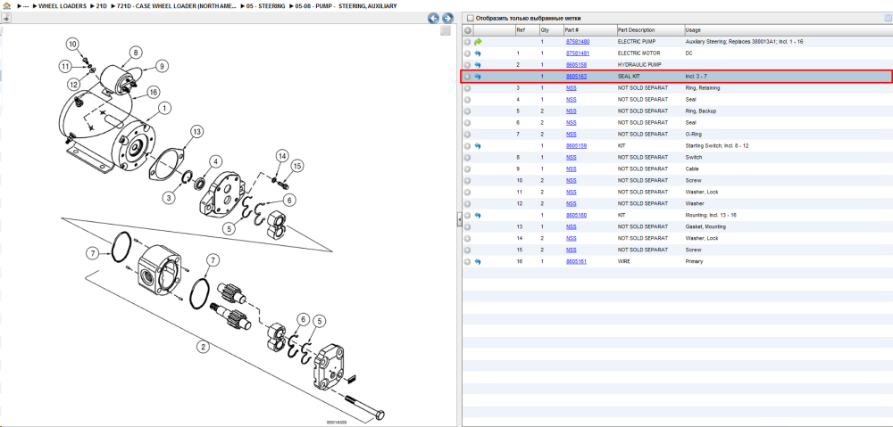Sort by the Usage column header
The image size is (893, 427).
pyautogui.click(x=789, y=30)
